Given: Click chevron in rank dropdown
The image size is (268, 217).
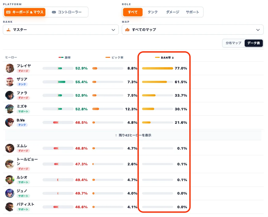Looking at the screenshot, I should tap(113, 30).
